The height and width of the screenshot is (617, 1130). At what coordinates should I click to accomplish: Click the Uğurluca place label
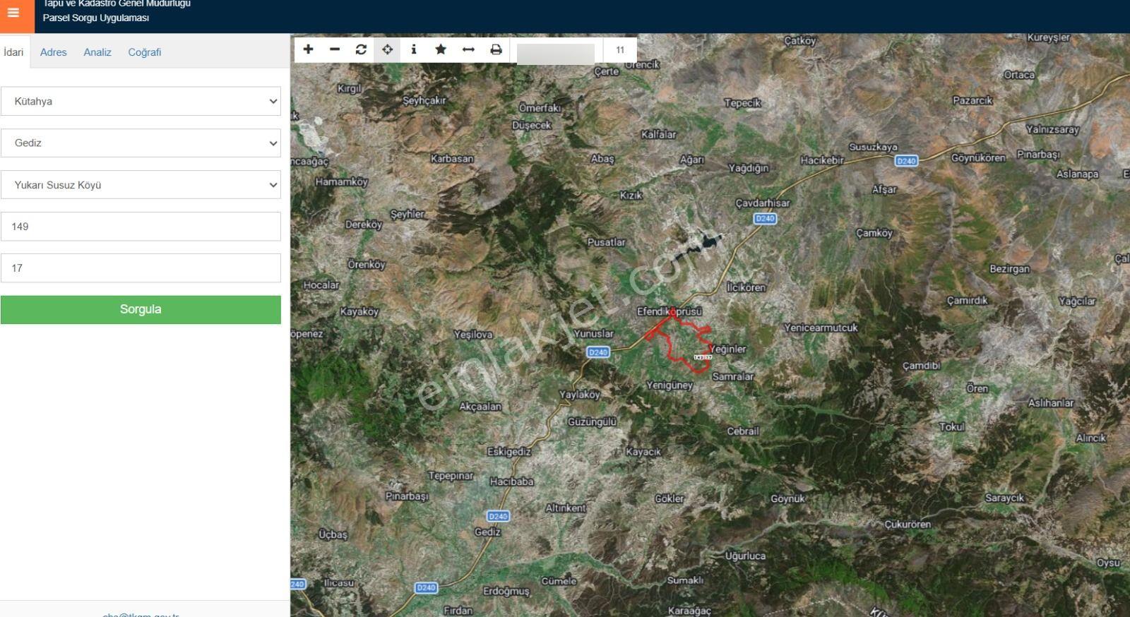coord(745,556)
